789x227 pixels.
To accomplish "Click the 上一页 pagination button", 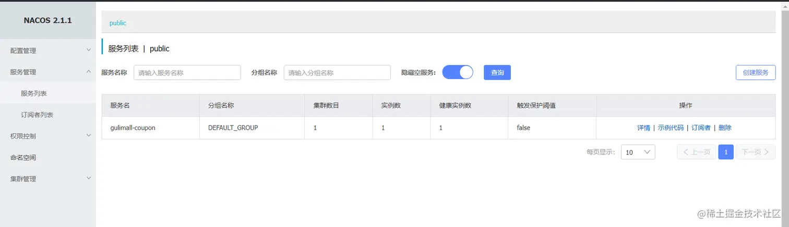I will 696,152.
